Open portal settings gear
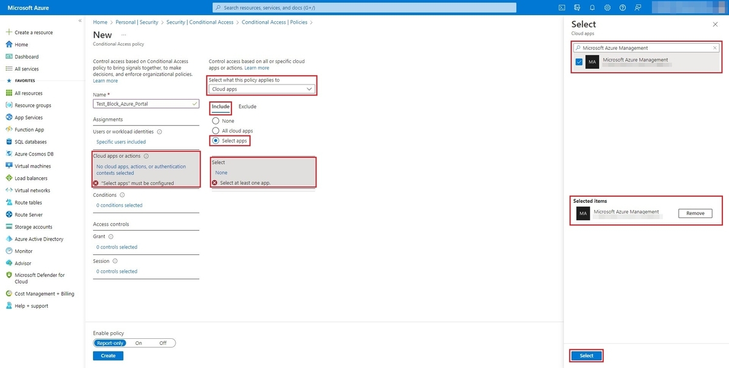Viewport: 729px width, 368px height. [607, 8]
